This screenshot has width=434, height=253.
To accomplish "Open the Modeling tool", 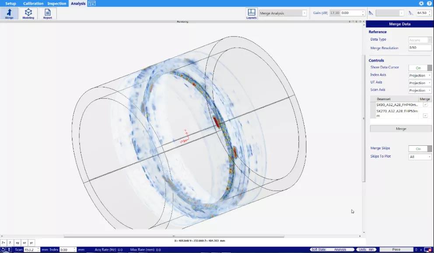I will tap(28, 14).
